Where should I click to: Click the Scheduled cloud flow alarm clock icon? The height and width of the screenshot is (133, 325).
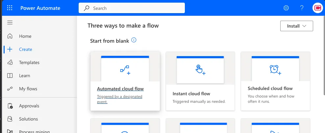(x=275, y=70)
